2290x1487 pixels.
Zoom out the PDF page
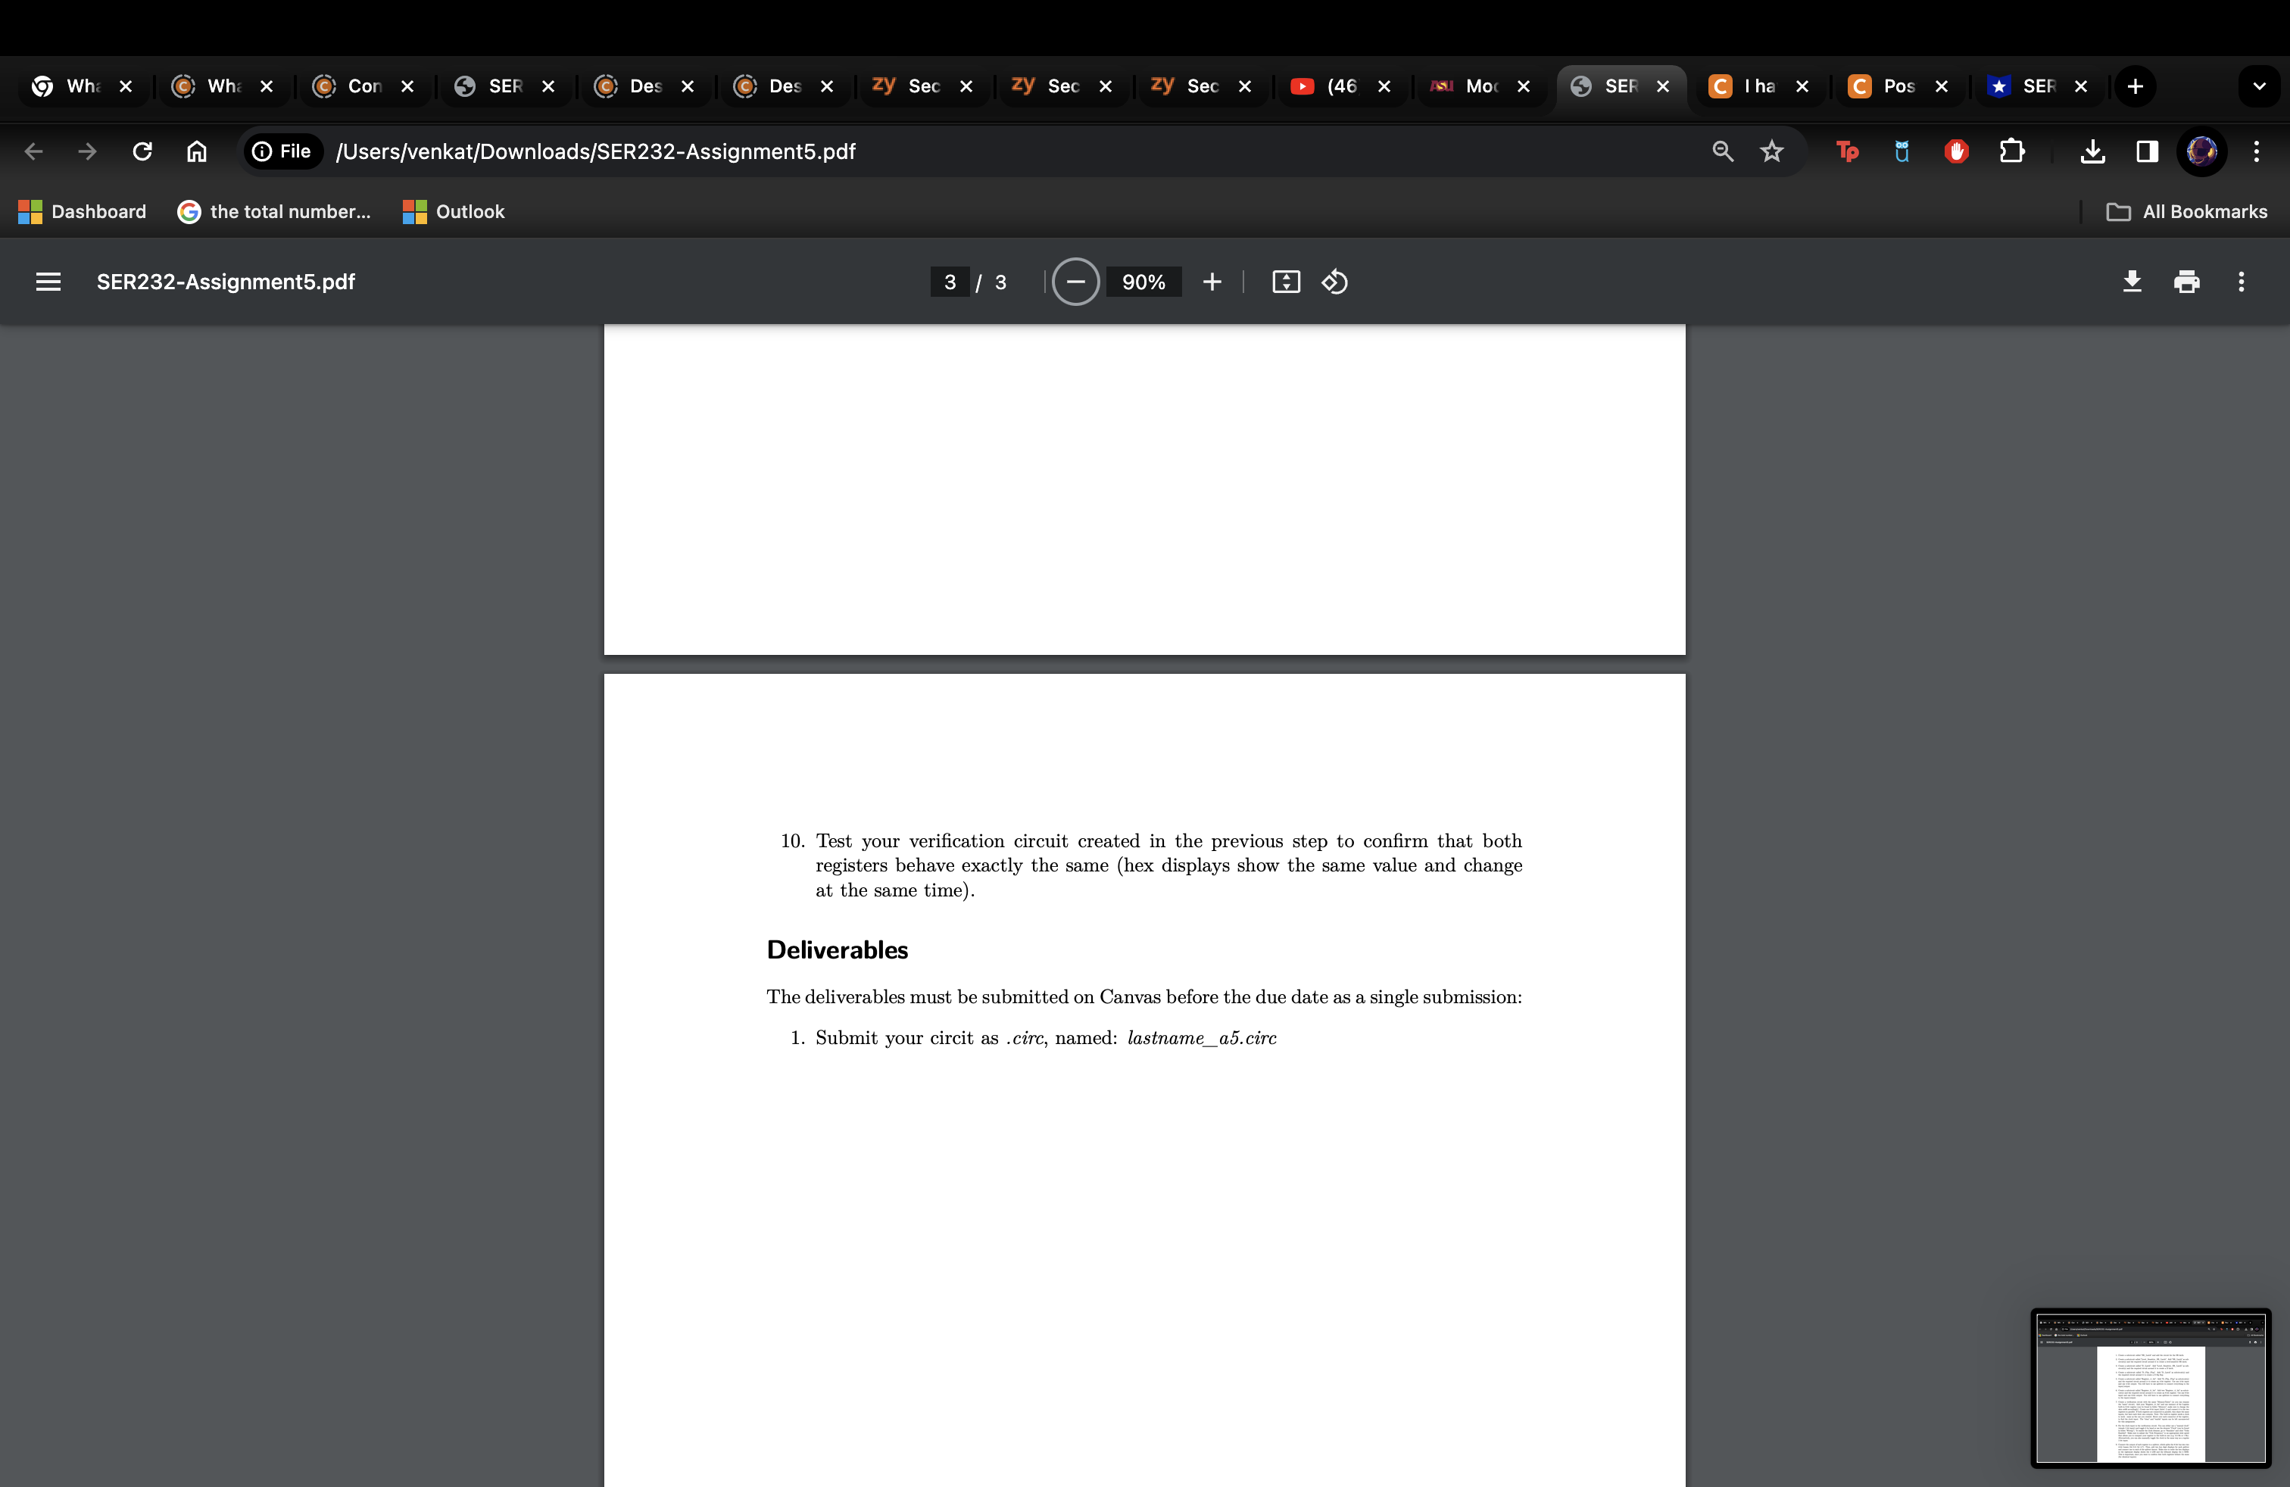tap(1076, 282)
